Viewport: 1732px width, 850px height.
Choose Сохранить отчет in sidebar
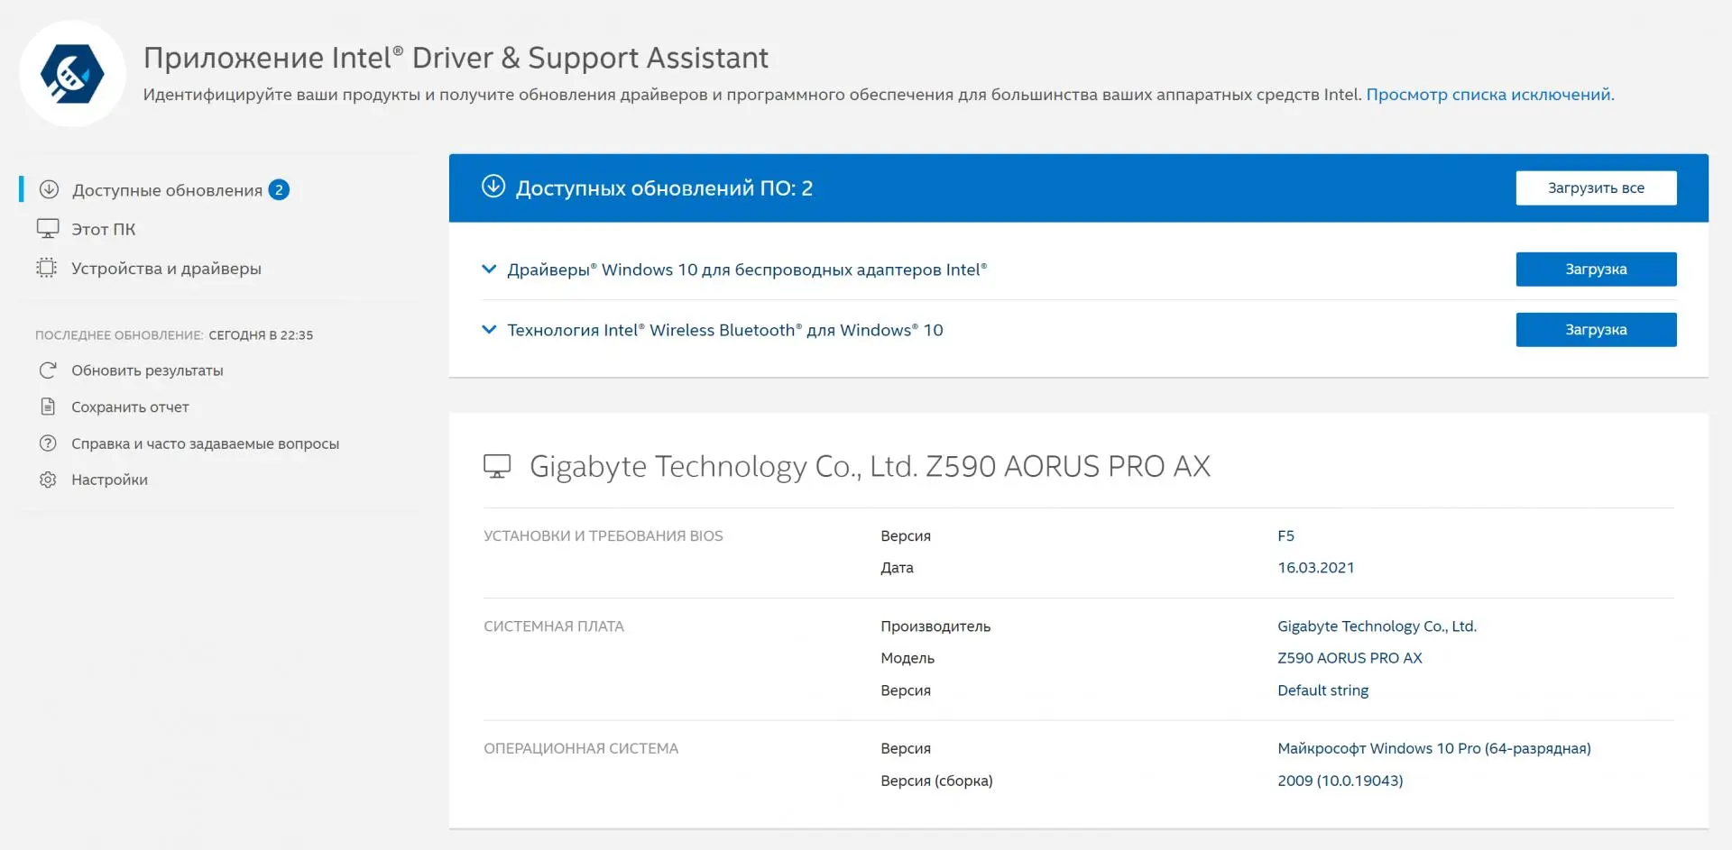131,407
